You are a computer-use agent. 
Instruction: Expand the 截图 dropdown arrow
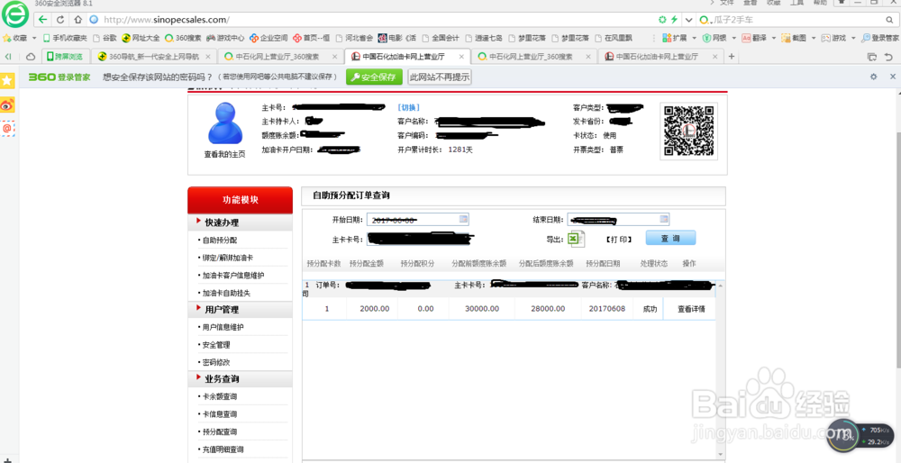pos(813,38)
